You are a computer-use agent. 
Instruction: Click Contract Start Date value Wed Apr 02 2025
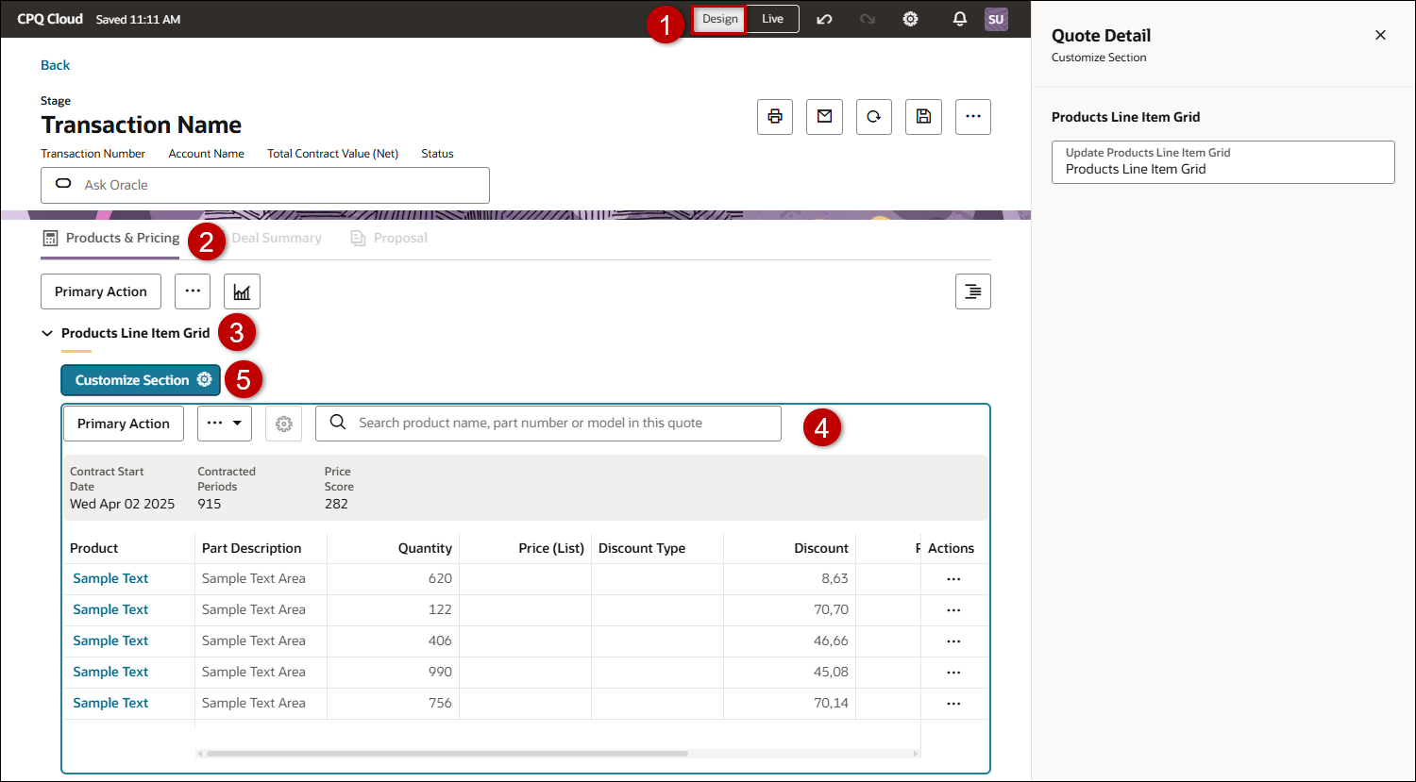click(x=122, y=504)
